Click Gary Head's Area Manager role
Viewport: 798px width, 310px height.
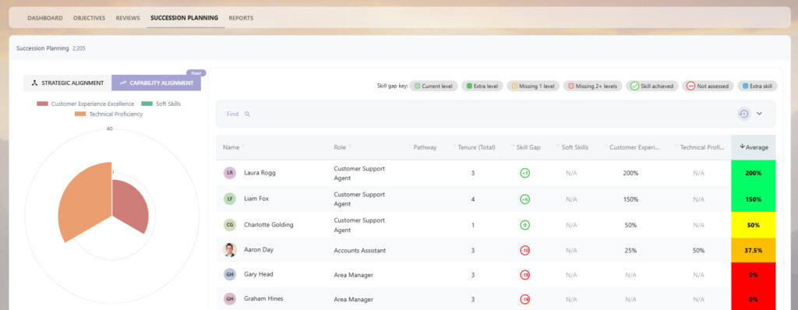coord(353,275)
